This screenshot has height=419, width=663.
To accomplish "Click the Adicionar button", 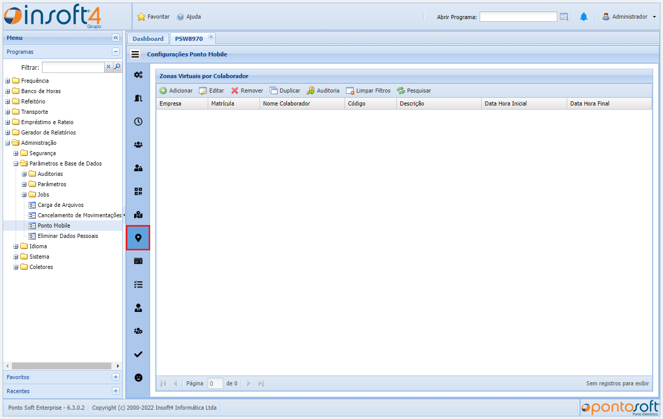I will click(176, 91).
